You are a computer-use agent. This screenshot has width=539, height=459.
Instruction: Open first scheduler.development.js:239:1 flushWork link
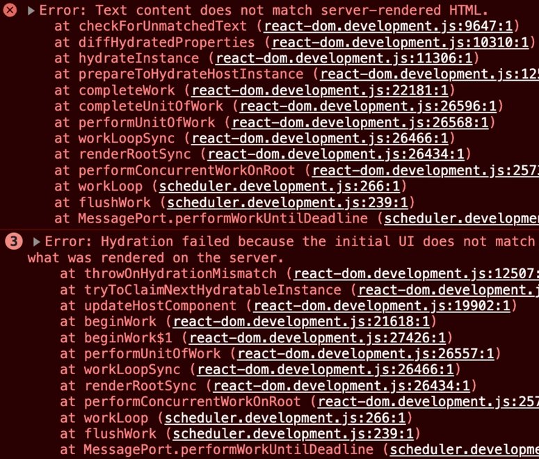[287, 202]
